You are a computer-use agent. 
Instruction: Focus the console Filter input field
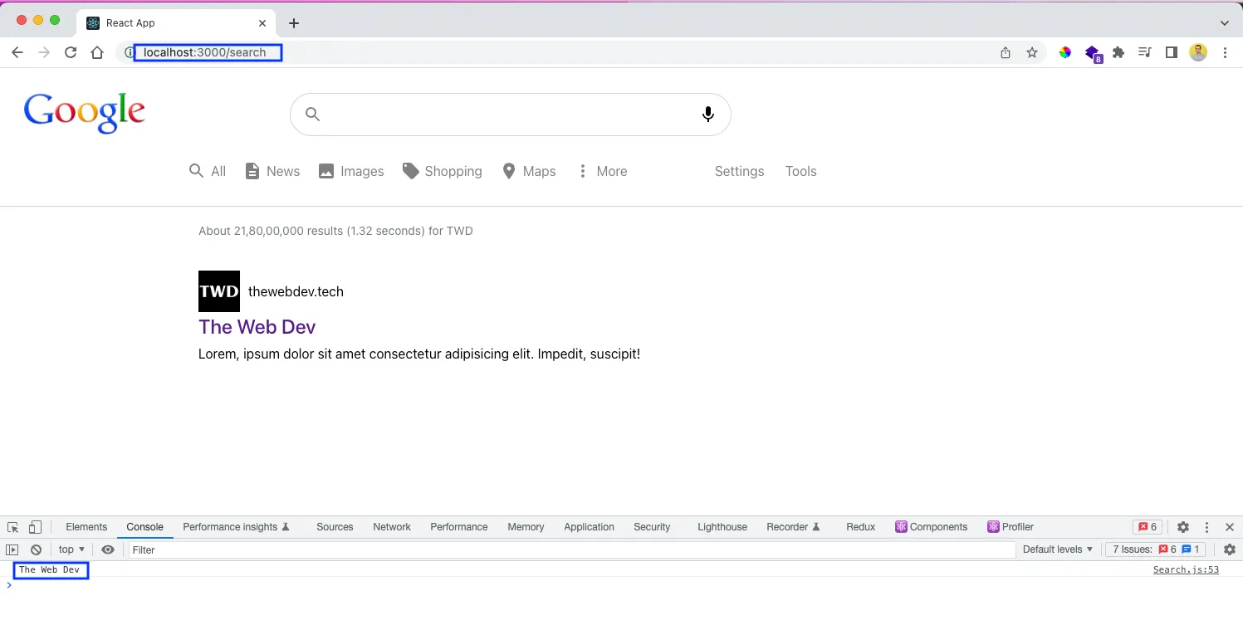click(572, 549)
